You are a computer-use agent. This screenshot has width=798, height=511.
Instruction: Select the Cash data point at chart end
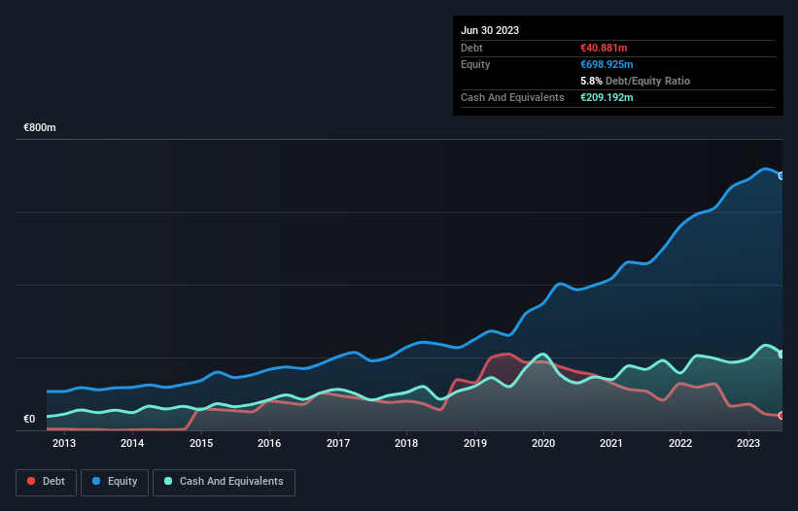coord(781,355)
